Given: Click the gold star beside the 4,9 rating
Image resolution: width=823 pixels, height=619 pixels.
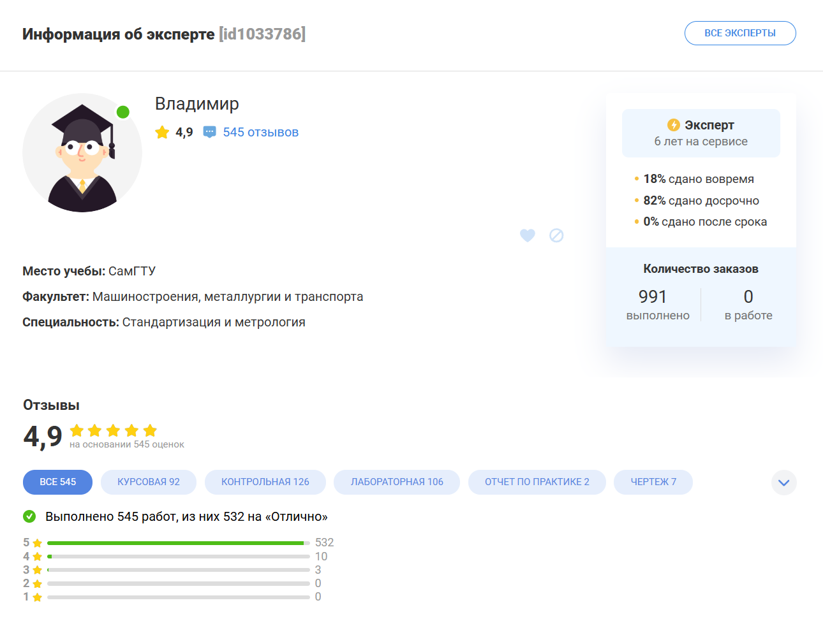Looking at the screenshot, I should click(163, 132).
